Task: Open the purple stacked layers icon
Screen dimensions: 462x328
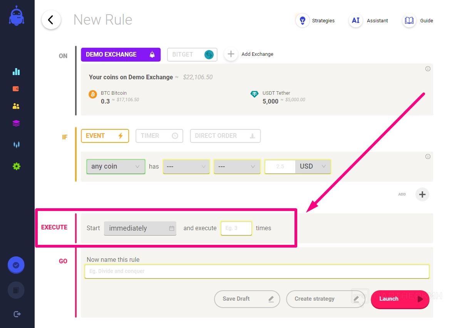Action: [x=16, y=123]
